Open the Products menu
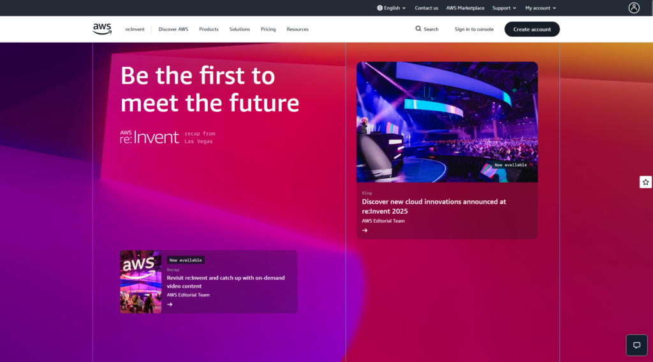The width and height of the screenshot is (653, 362). click(x=209, y=29)
